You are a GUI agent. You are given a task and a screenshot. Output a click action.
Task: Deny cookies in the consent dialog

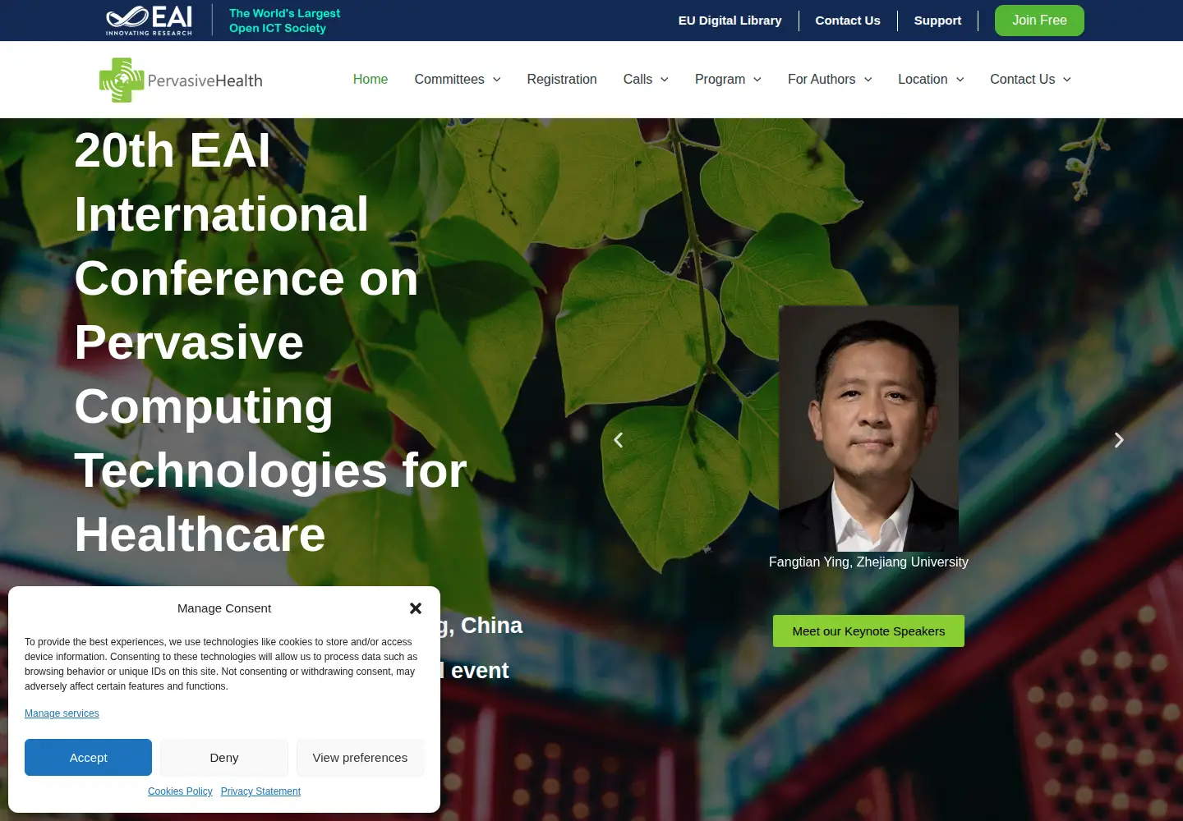point(224,758)
